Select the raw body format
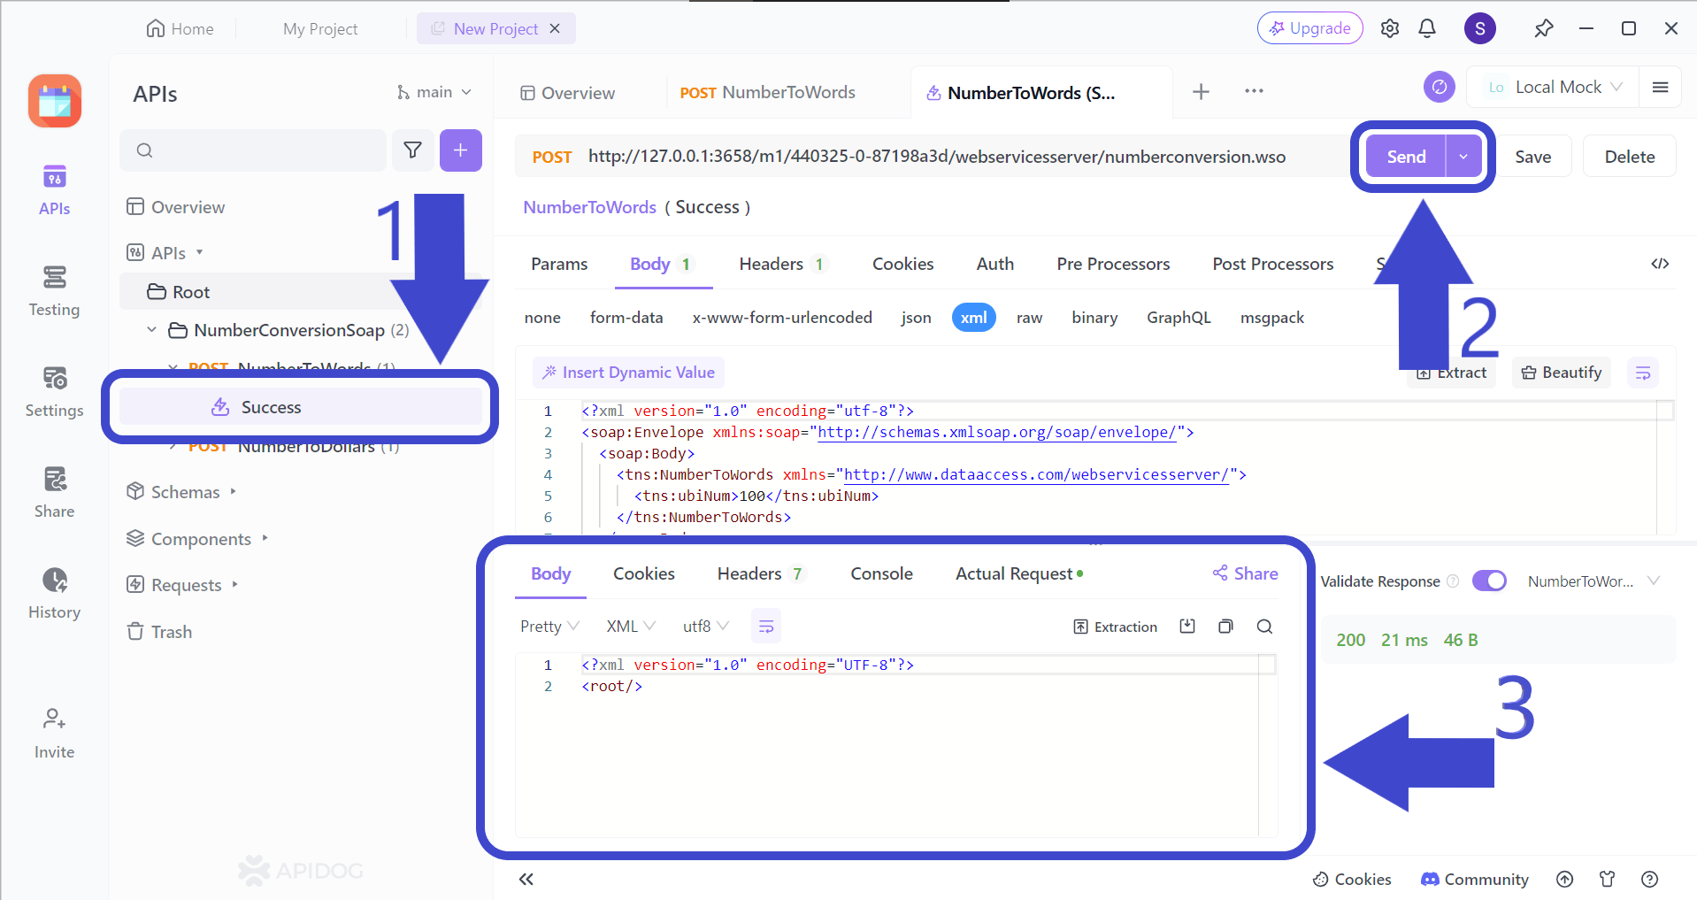This screenshot has height=900, width=1697. [1029, 317]
